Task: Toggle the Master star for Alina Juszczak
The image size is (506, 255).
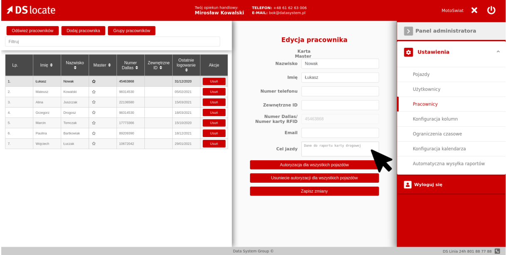Action: (x=94, y=102)
